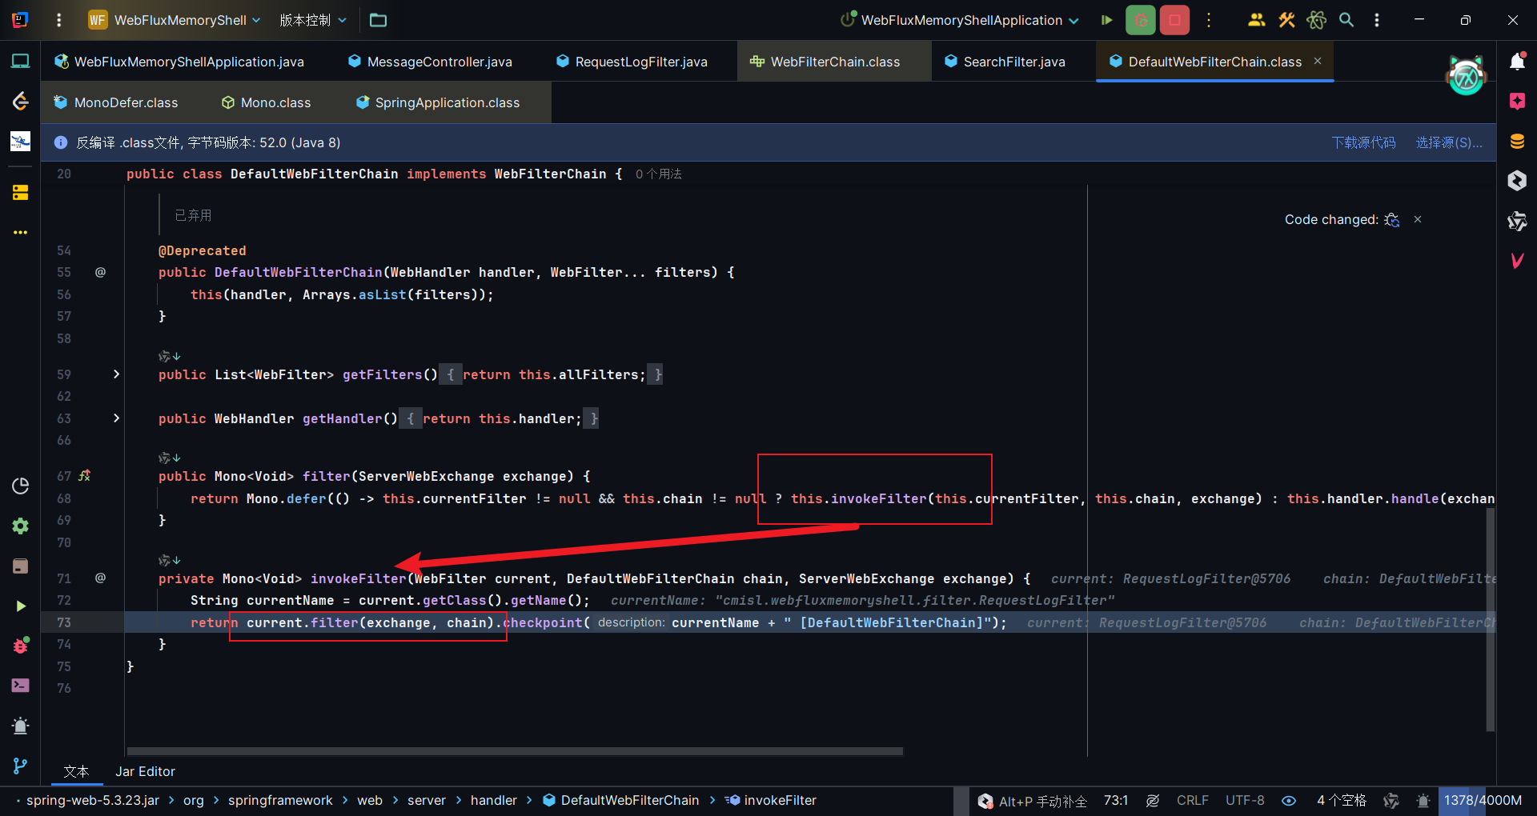Click DefaultWebFilterChain in breadcrumb bar
Image resolution: width=1537 pixels, height=816 pixels.
(x=621, y=800)
